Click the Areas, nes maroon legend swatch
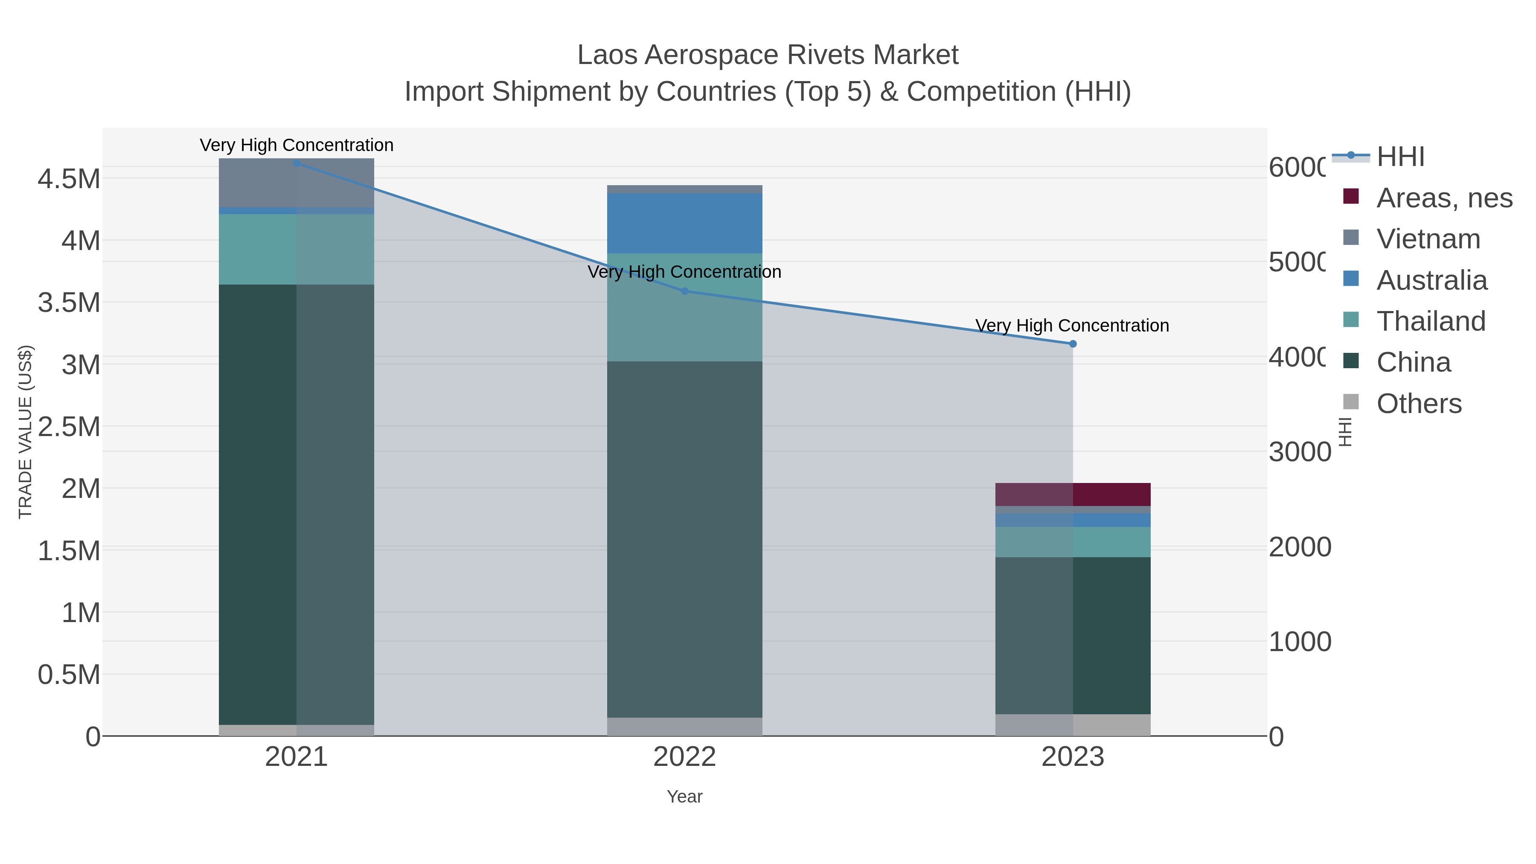 click(1351, 196)
